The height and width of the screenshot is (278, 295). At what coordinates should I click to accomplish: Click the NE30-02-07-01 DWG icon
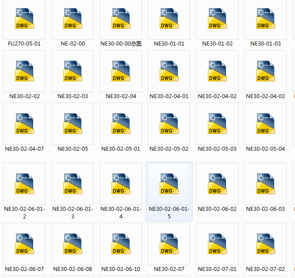click(x=217, y=244)
